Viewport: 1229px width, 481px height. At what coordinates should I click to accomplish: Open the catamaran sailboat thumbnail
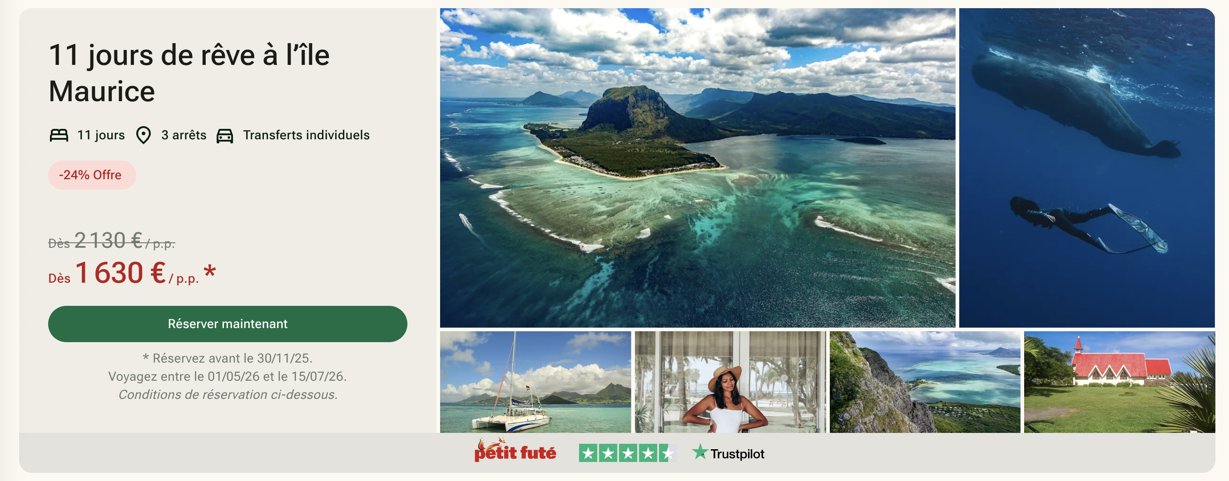(x=535, y=383)
